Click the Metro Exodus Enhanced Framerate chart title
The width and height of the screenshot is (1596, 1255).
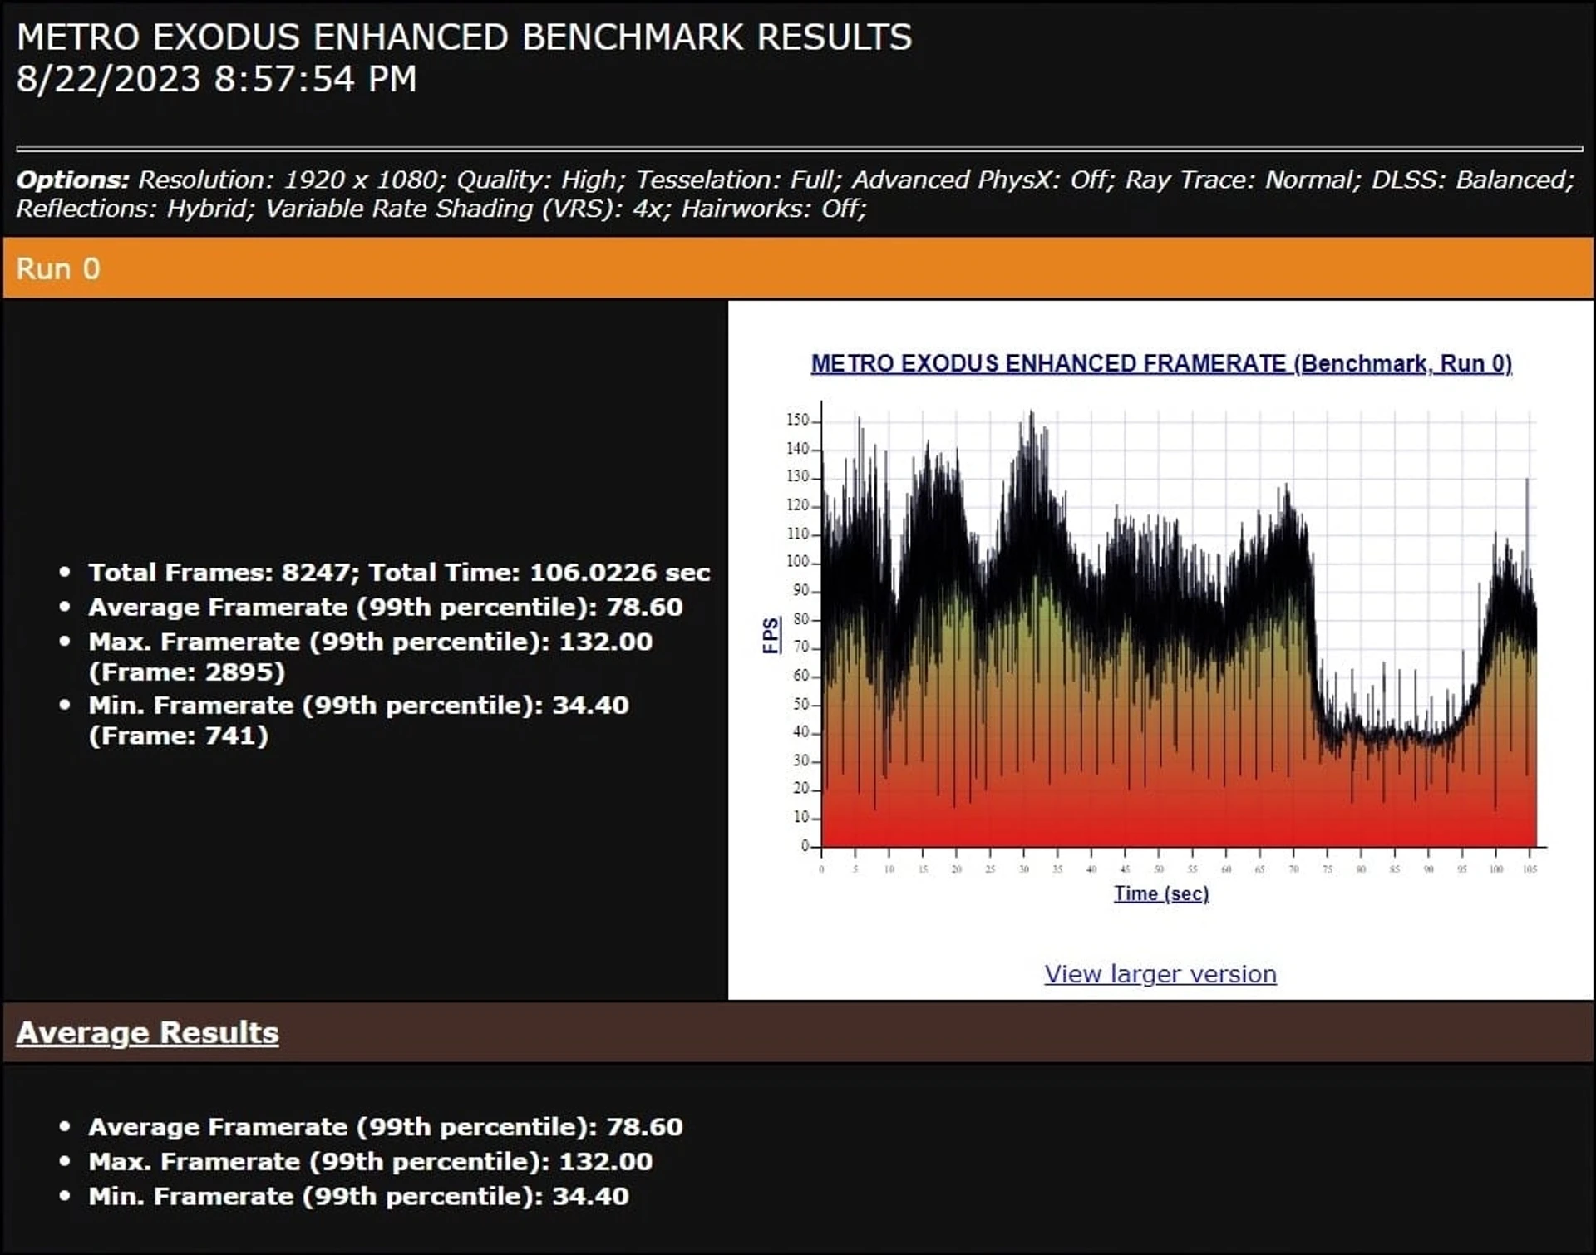click(x=1161, y=363)
